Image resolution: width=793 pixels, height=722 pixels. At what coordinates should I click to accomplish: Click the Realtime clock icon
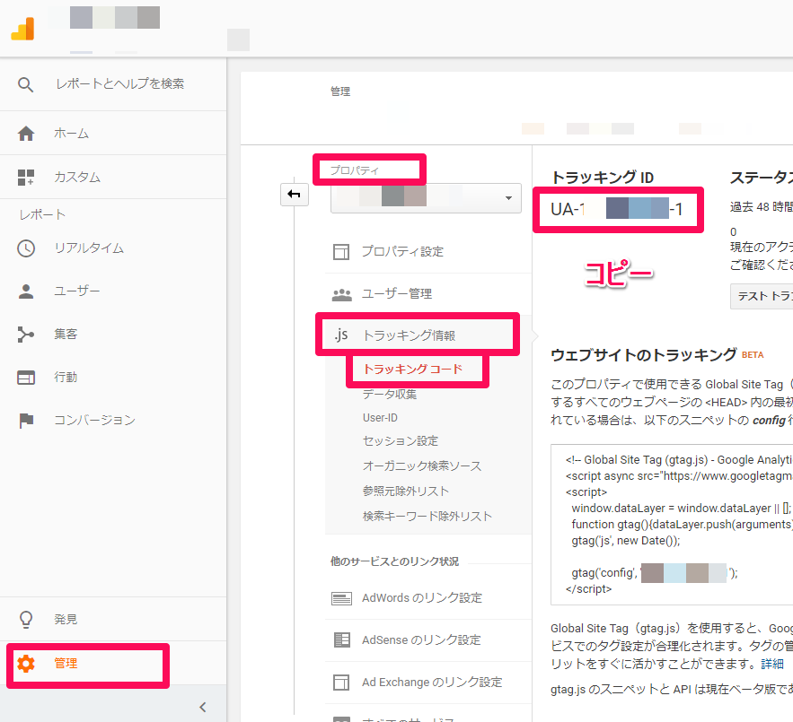(26, 248)
